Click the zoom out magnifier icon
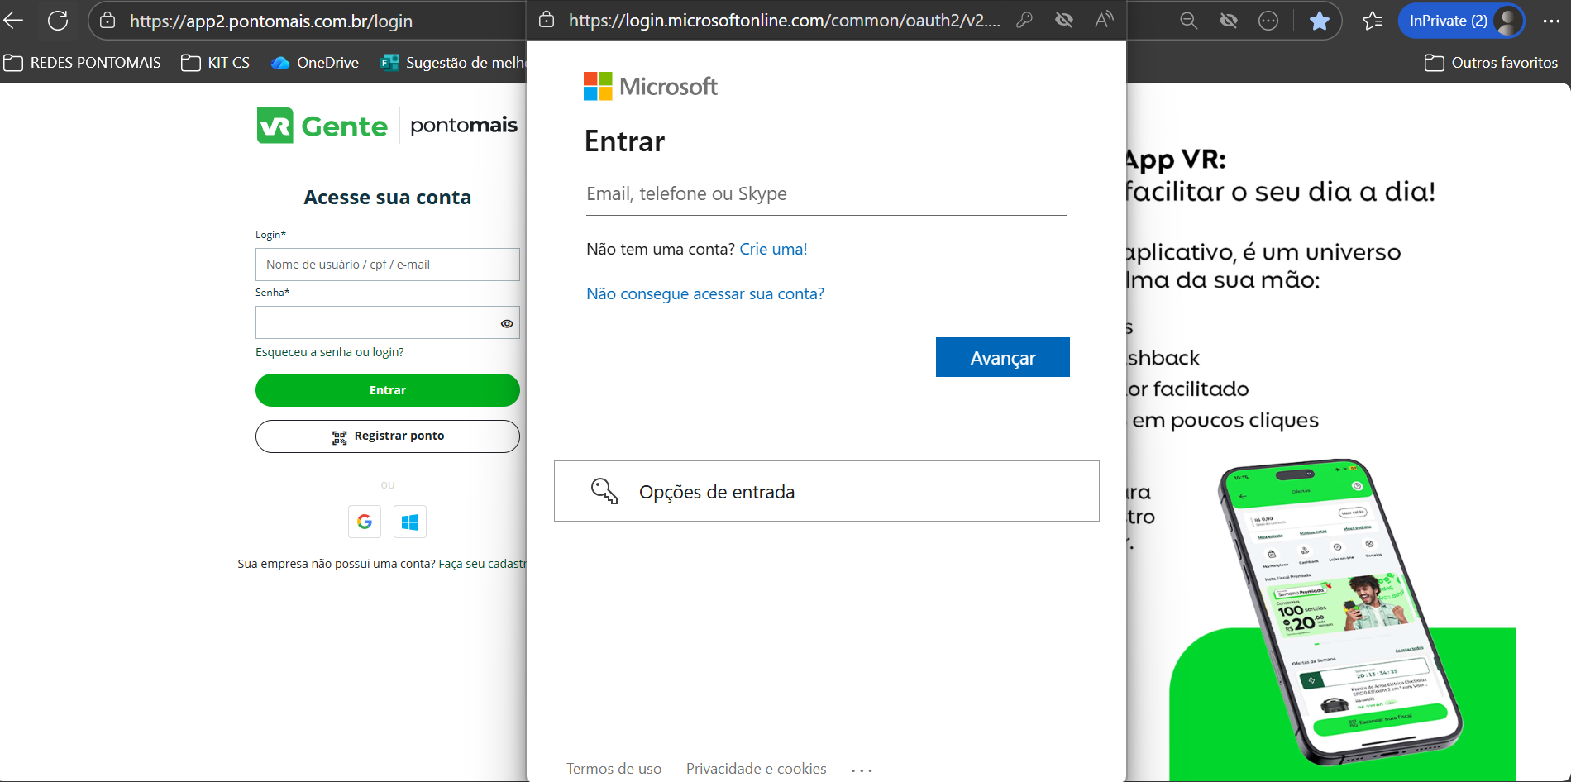1571x782 pixels. coord(1188,21)
